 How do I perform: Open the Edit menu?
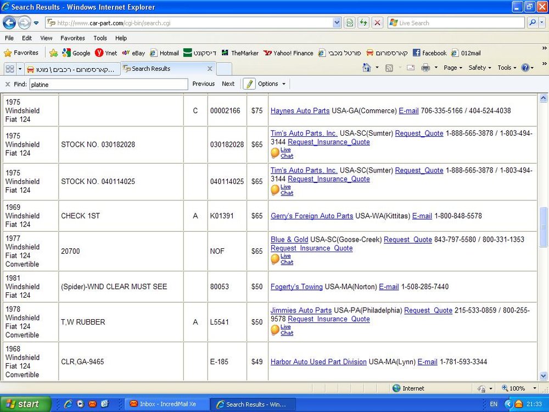[27, 38]
